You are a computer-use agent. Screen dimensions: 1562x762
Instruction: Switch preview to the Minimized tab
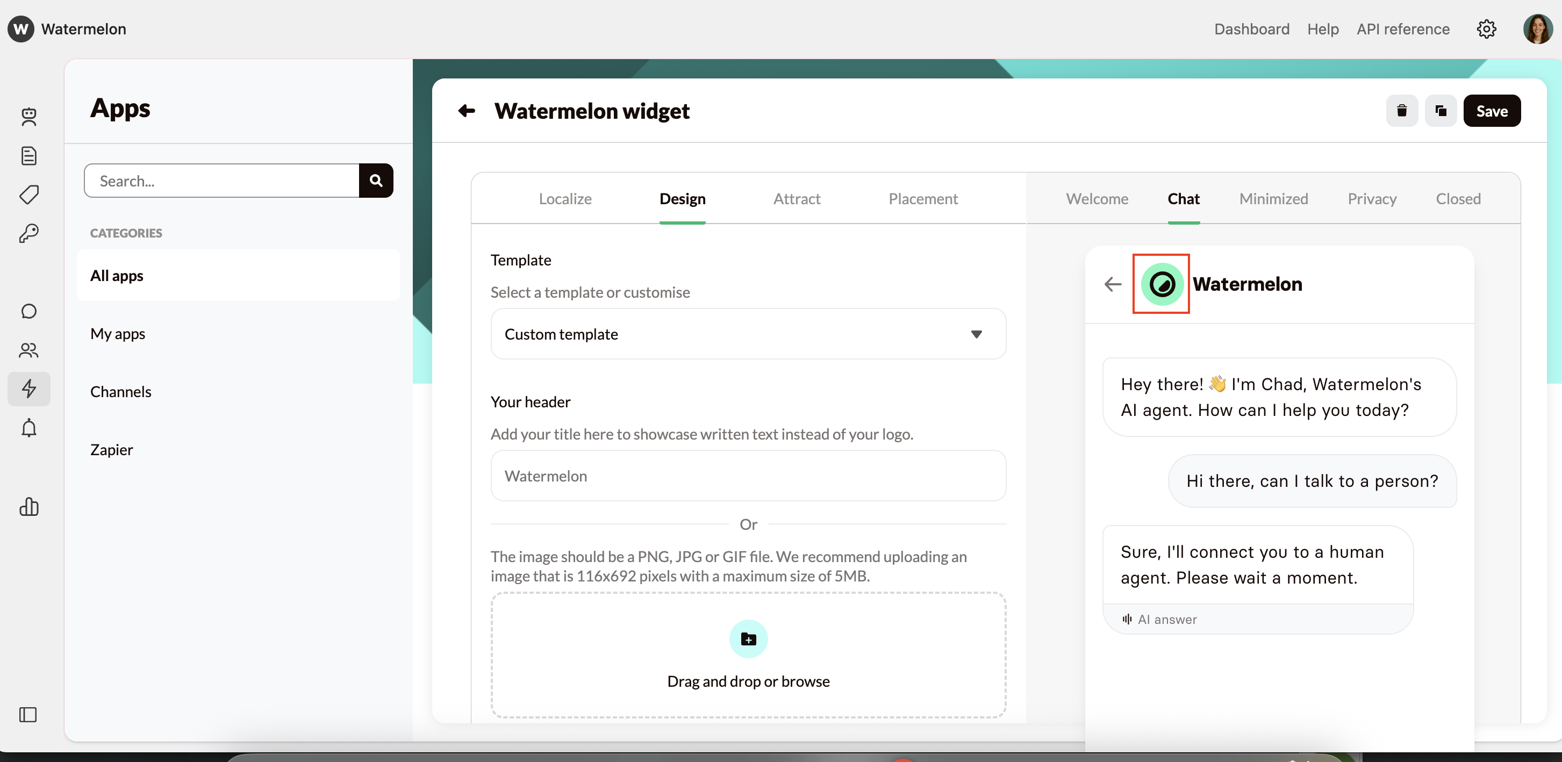1273,199
